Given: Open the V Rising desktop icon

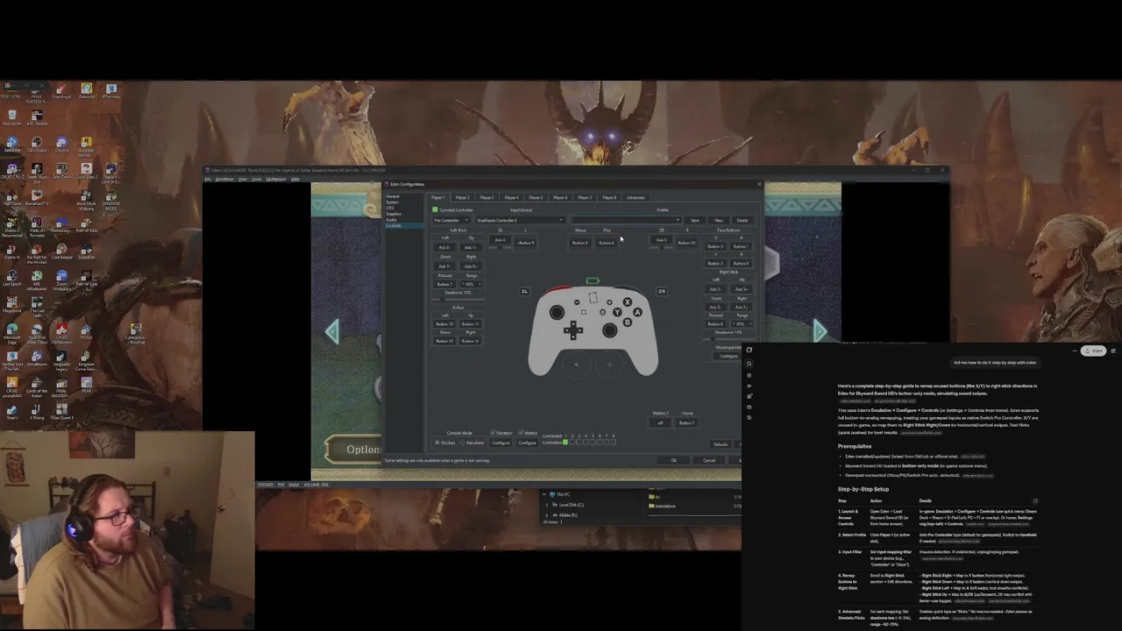Looking at the screenshot, I should 37,411.
